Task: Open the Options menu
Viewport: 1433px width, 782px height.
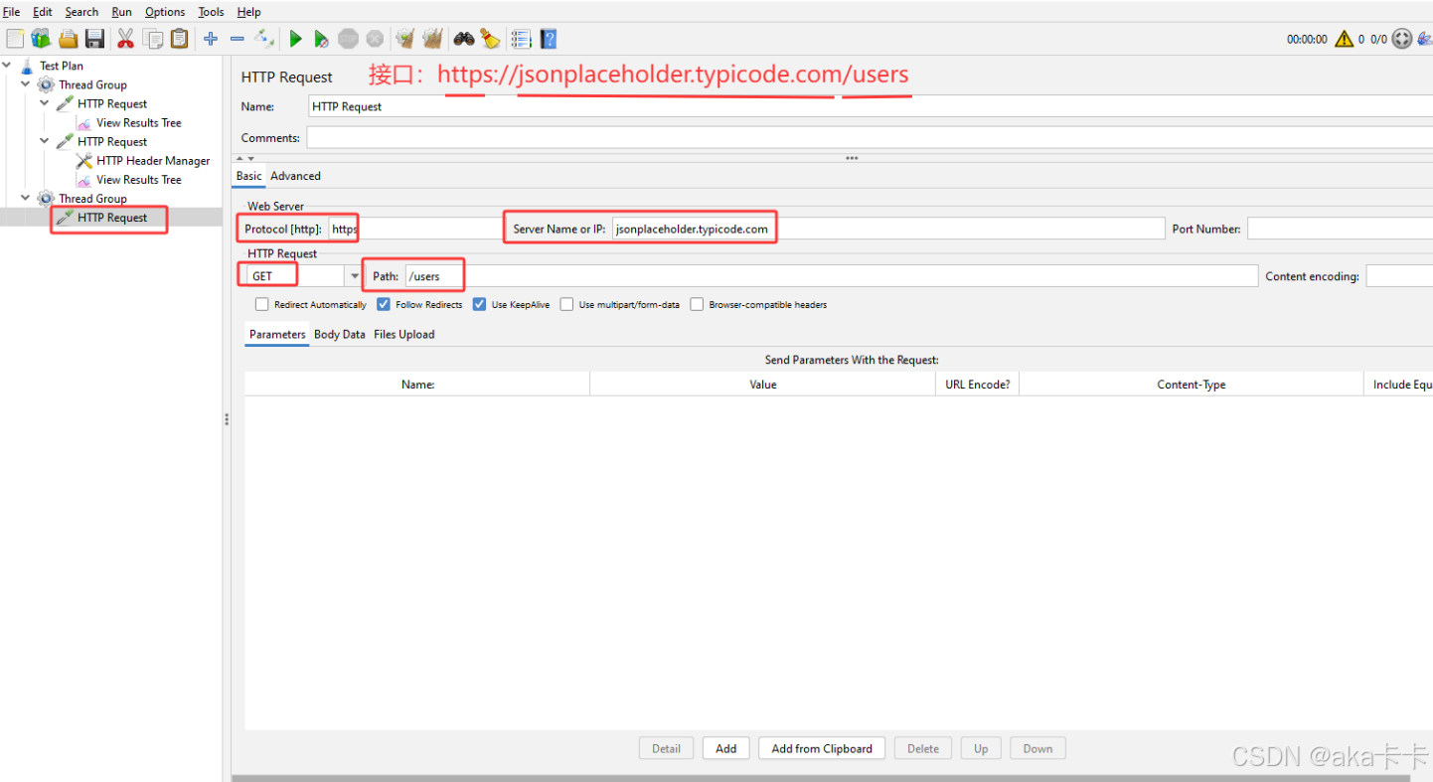Action: (x=165, y=12)
